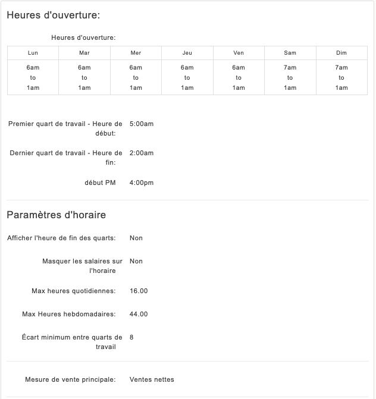This screenshot has height=399, width=376.
Task: Click the 2:00am last shift end value
Action: pos(142,153)
